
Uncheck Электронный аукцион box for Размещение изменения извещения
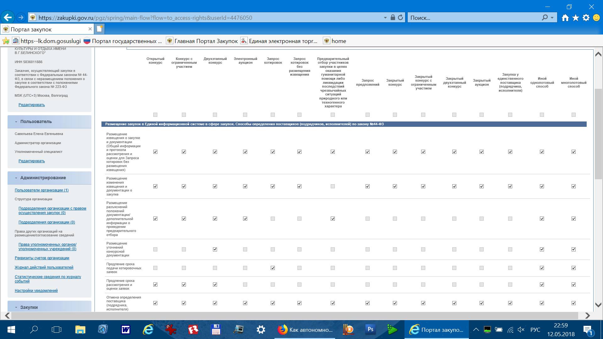pyautogui.click(x=245, y=186)
